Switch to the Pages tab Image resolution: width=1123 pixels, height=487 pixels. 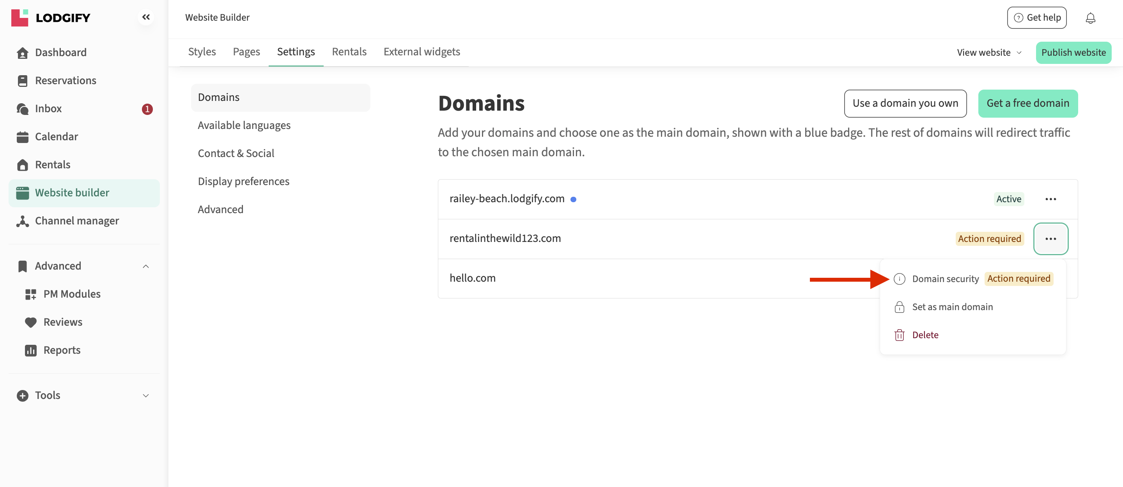point(246,52)
